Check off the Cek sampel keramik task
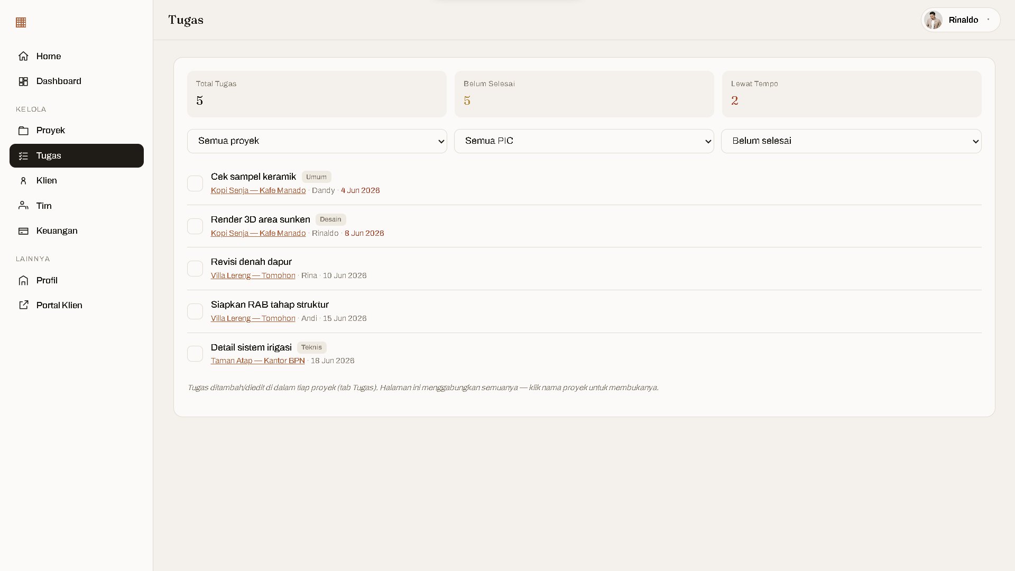This screenshot has width=1015, height=571. pyautogui.click(x=195, y=183)
